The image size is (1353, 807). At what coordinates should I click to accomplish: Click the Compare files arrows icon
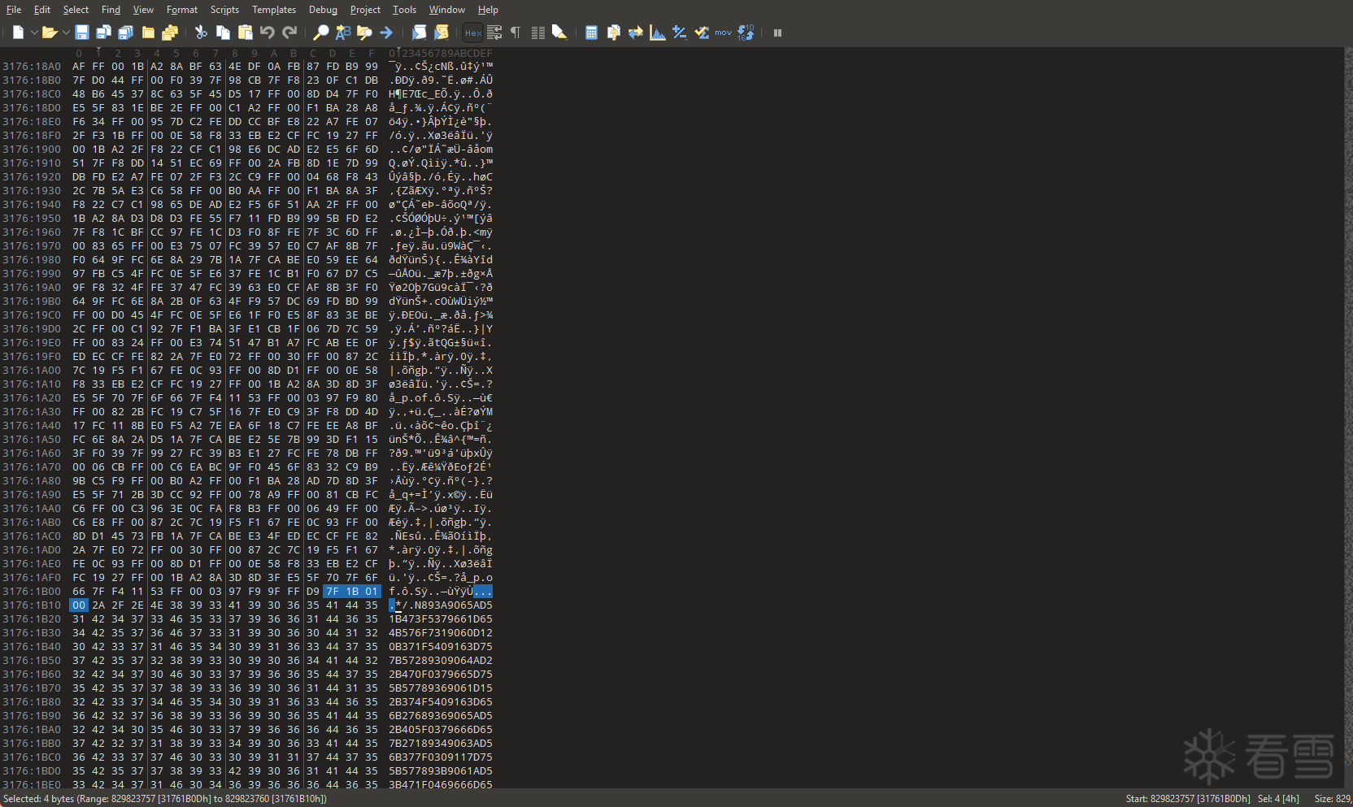(x=635, y=33)
